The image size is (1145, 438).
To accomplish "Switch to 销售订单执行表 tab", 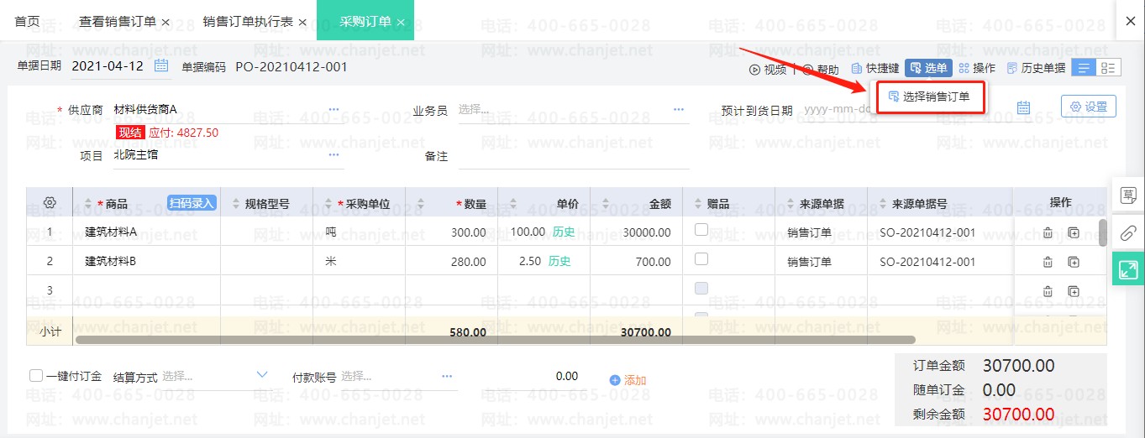I will 248,22.
